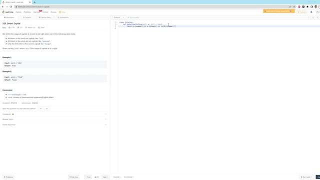Open the Explore menu item
320x180 pixels.
(18, 12)
